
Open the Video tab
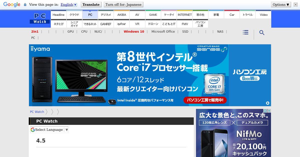pyautogui.click(x=263, y=14)
